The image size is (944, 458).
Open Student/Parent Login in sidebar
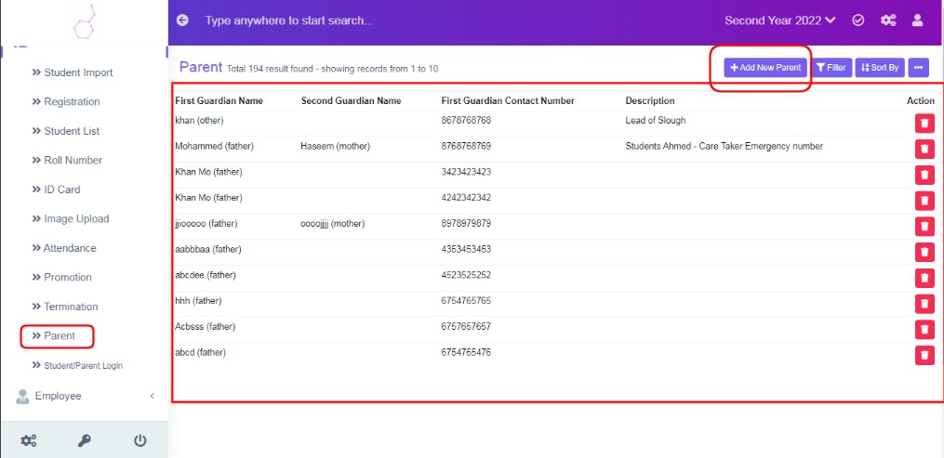[x=77, y=365]
